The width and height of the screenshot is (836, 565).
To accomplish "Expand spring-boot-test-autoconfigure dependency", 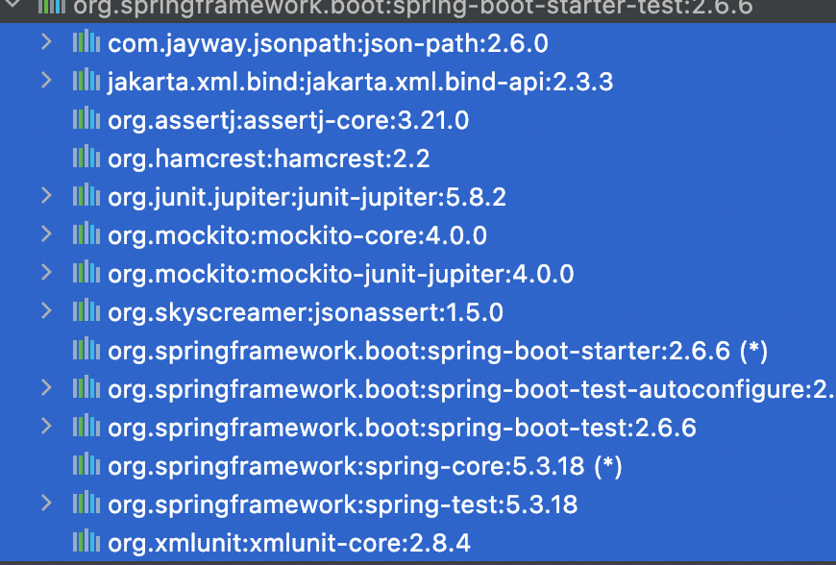I will pyautogui.click(x=46, y=388).
